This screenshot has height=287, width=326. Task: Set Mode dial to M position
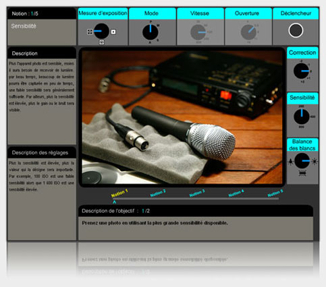tap(158, 26)
